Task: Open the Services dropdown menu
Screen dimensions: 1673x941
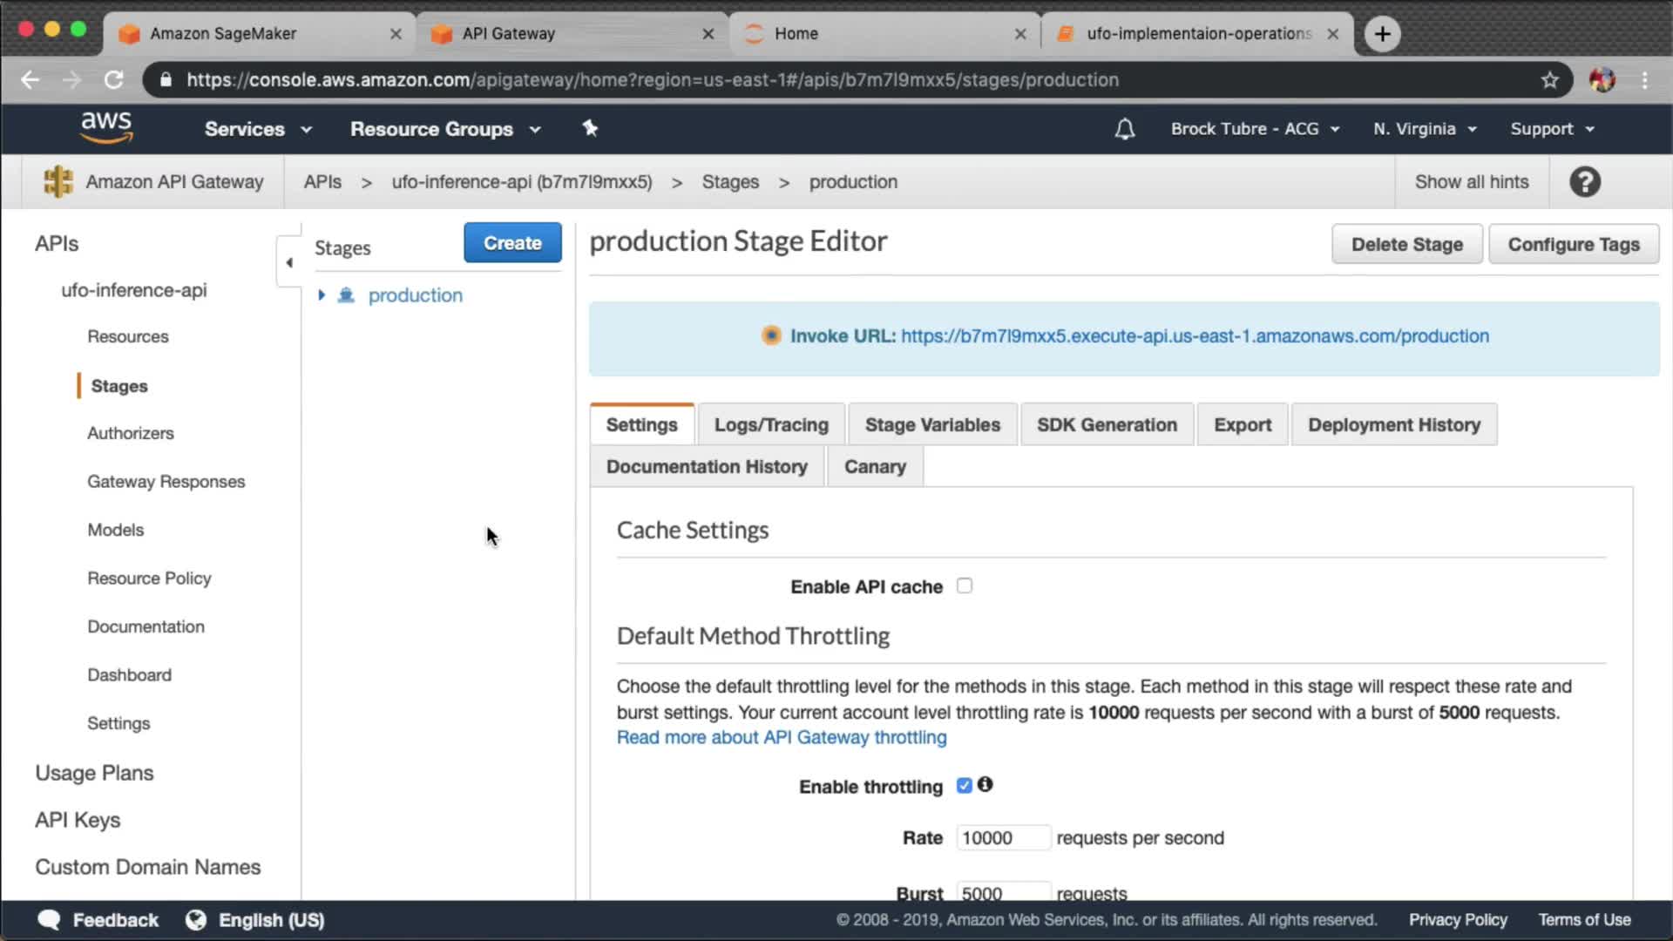Action: tap(257, 129)
